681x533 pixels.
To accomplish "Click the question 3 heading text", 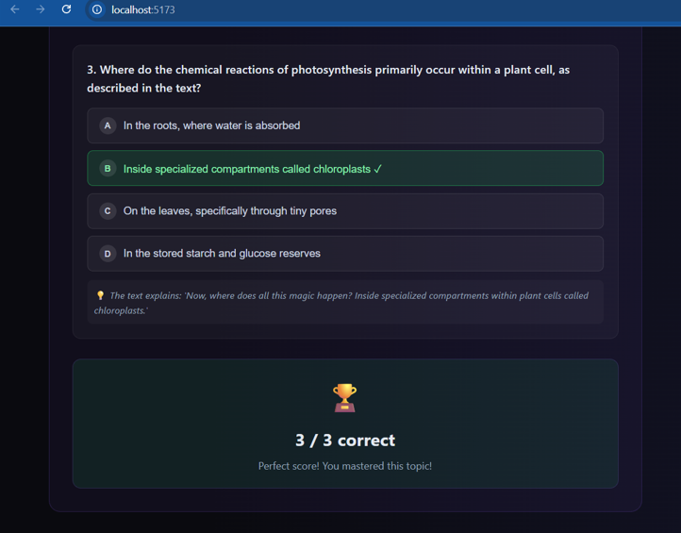I will coord(328,78).
